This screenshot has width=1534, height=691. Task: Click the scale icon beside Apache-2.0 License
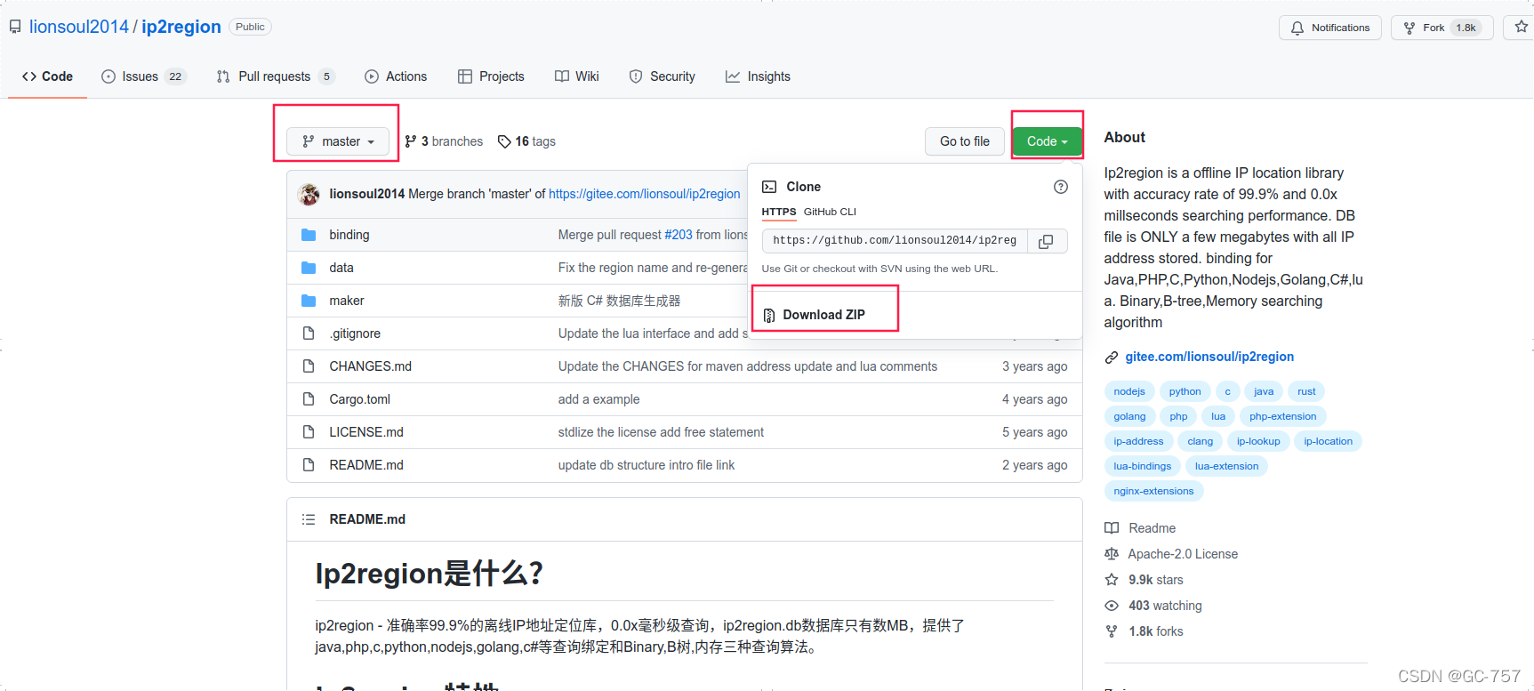(x=1112, y=554)
